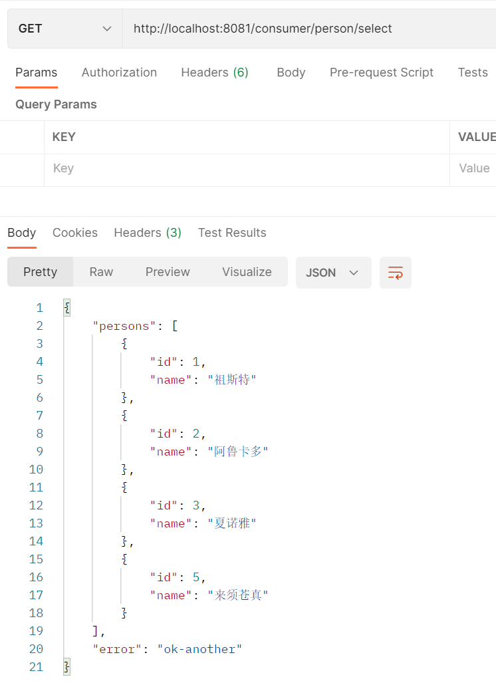Open the request Headers (6) tab

[215, 72]
